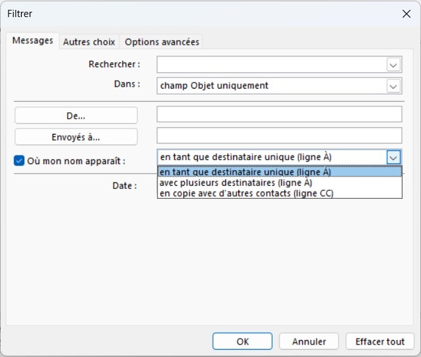The width and height of the screenshot is (421, 357).
Task: Click the input field beside Envoyés à...
Action: (x=279, y=135)
